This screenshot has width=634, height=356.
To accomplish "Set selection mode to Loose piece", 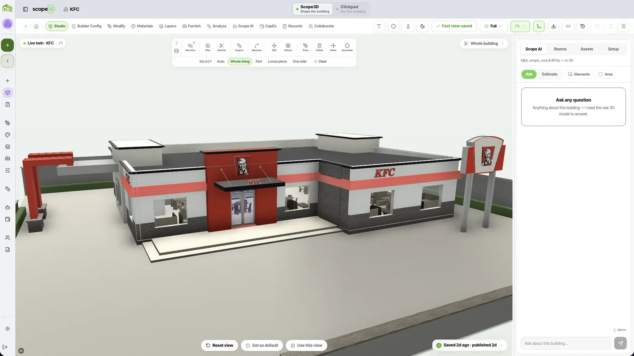I will (x=277, y=61).
